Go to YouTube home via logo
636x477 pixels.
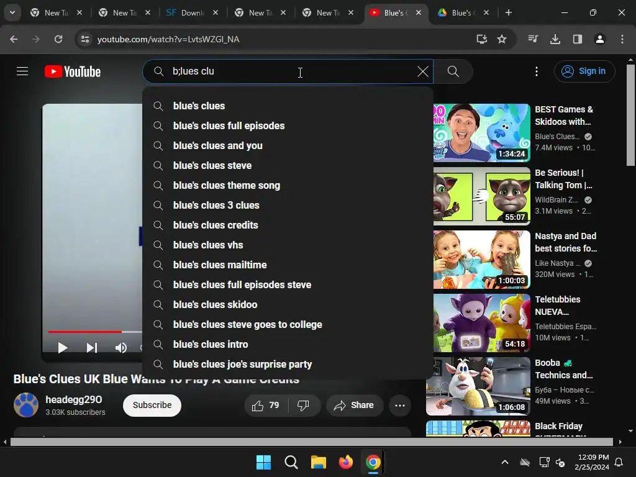click(73, 71)
